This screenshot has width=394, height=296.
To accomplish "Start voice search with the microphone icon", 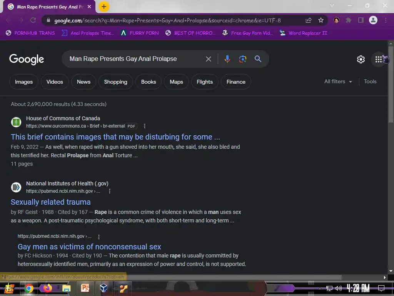I will pos(227,59).
